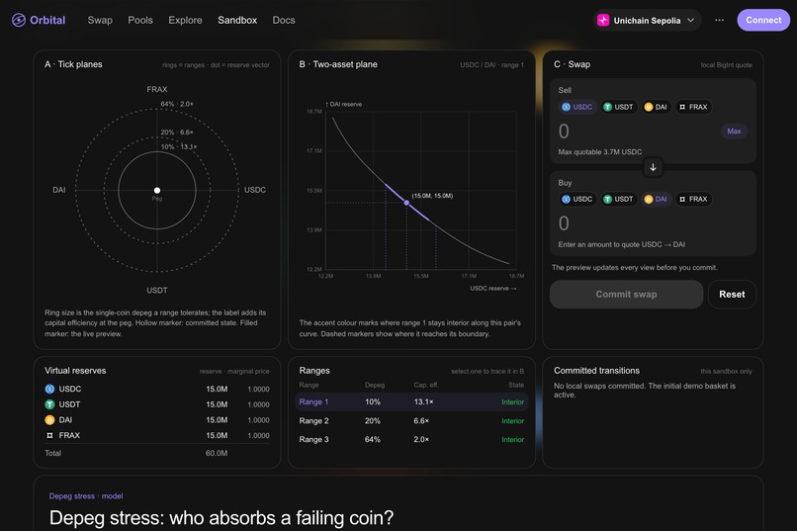
Task: Click the Range 3 '64%' depeg value
Action: tap(373, 440)
